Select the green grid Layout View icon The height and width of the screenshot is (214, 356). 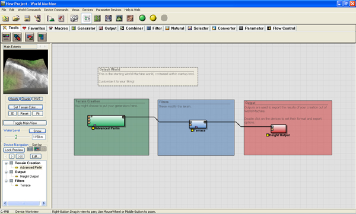point(97,18)
